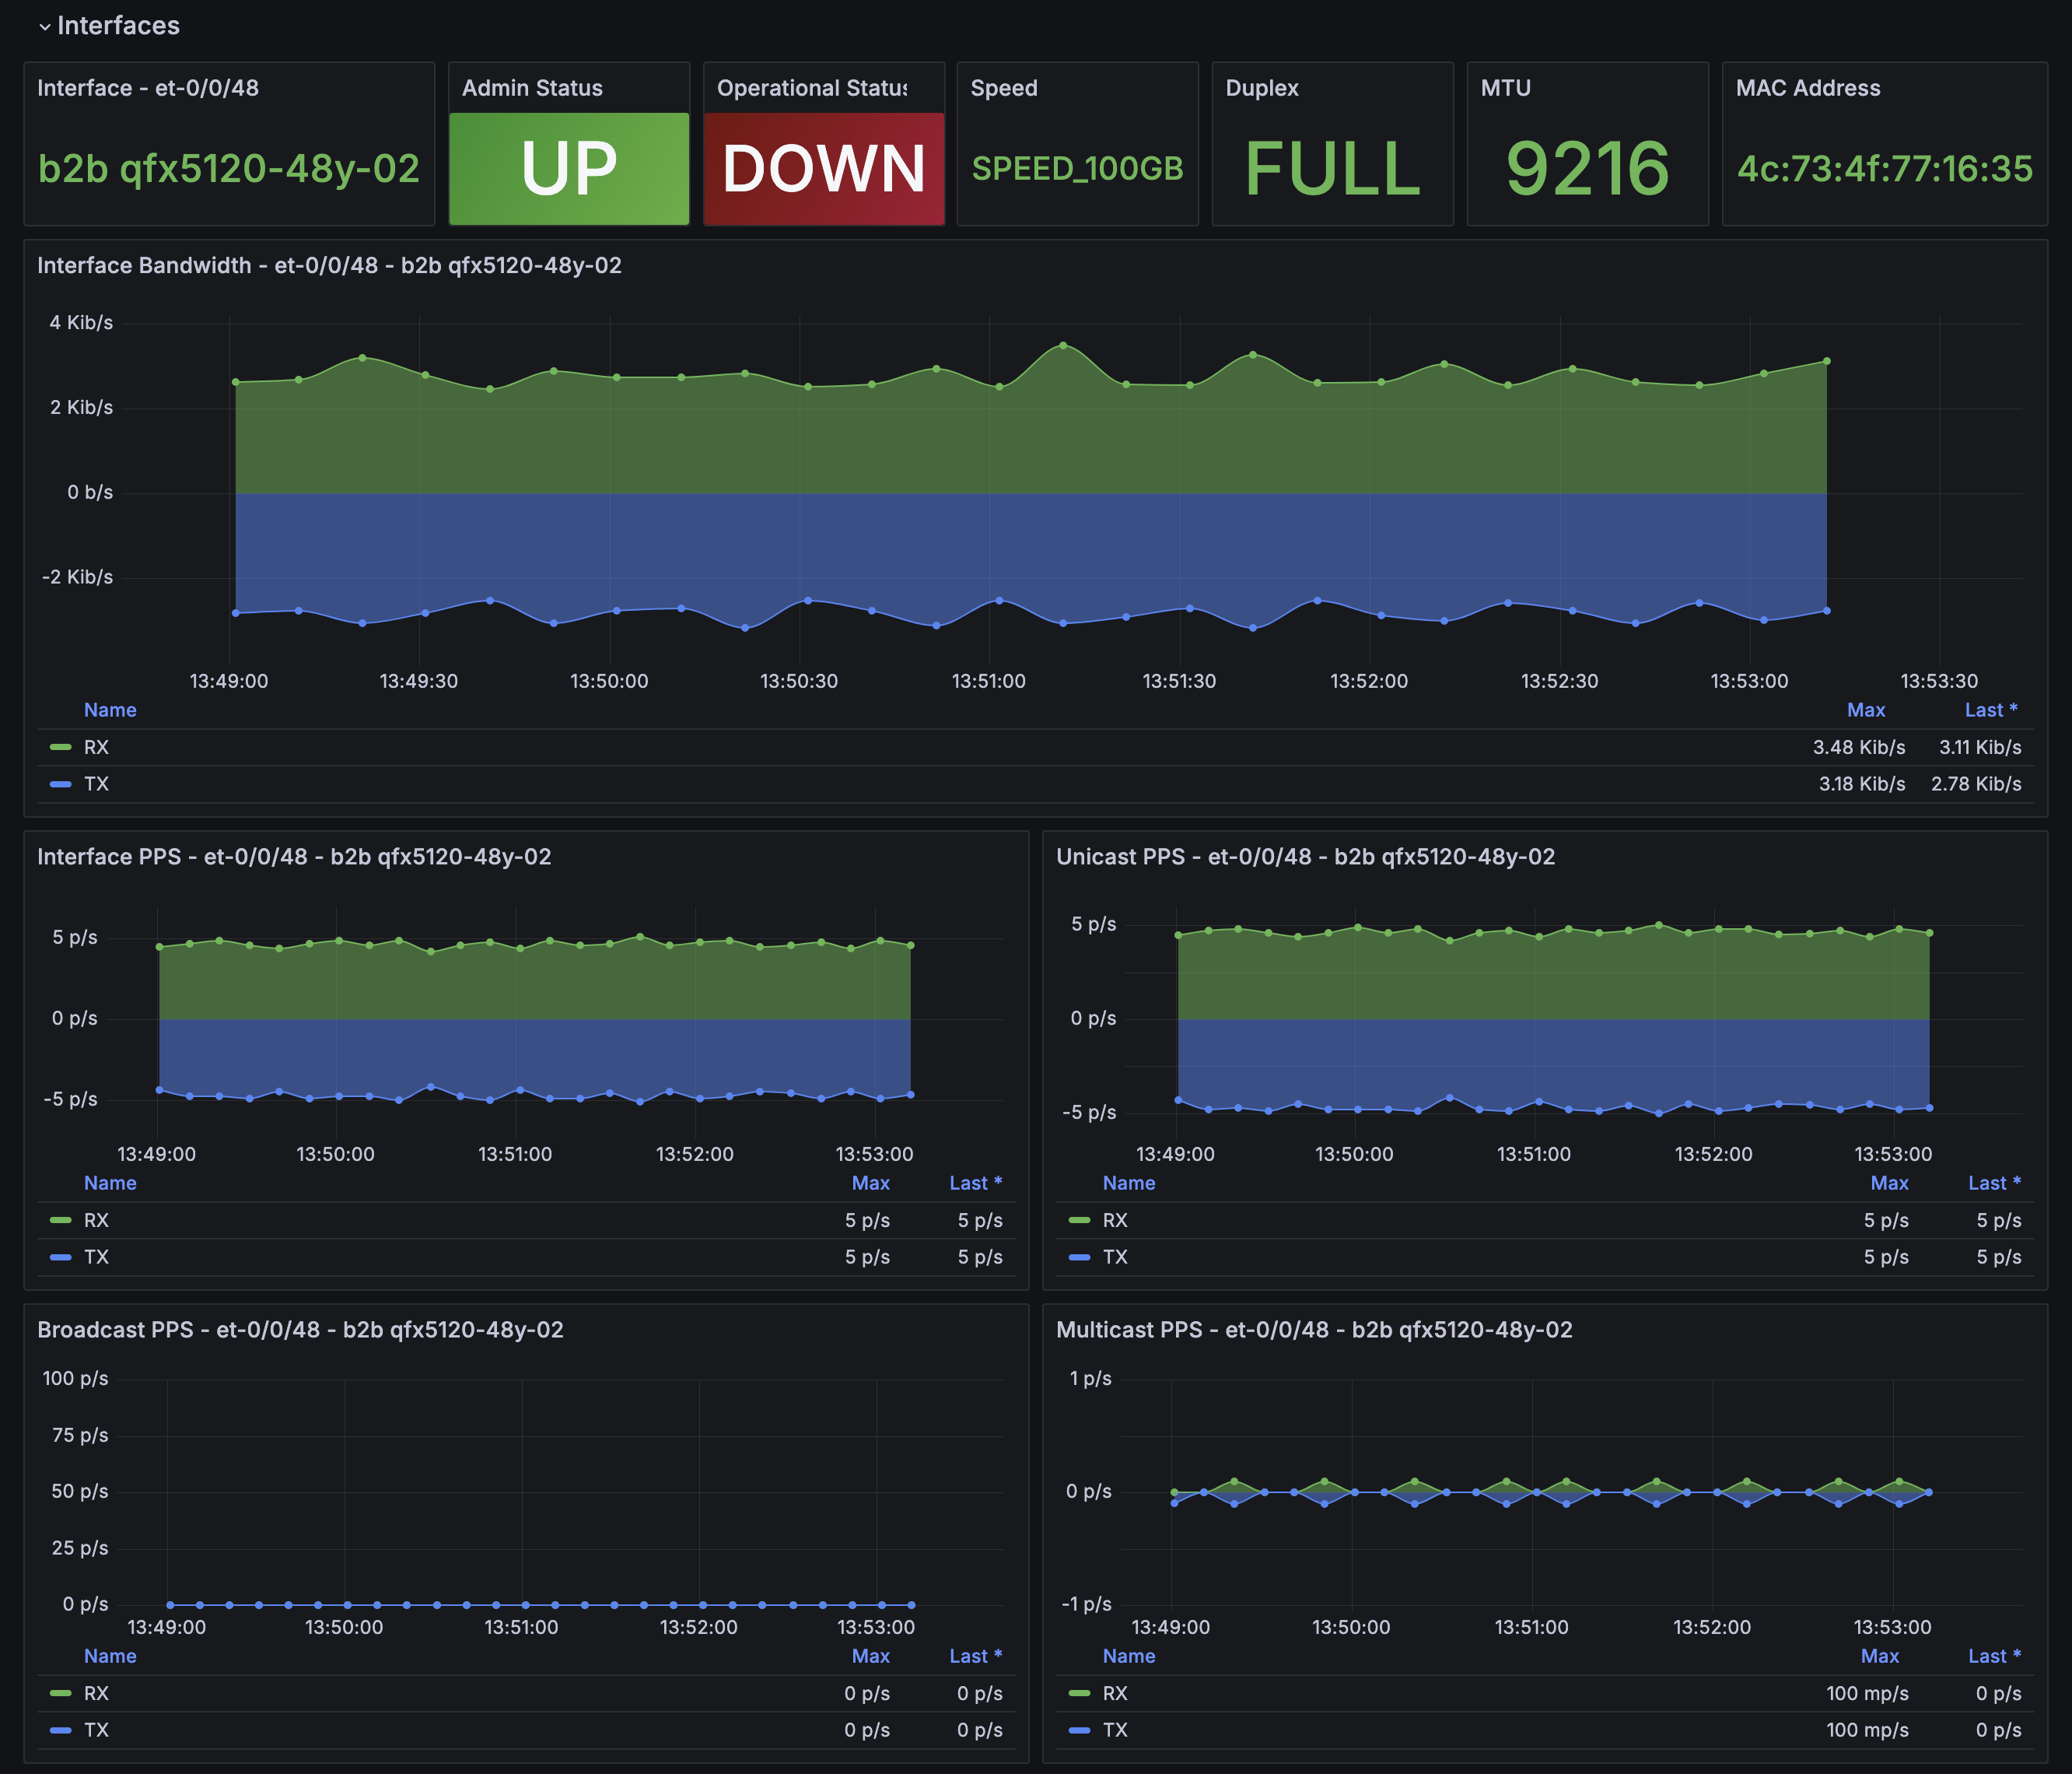Sort Multicast PPS legend by Last *
The image size is (2072, 1774).
click(x=1995, y=1657)
